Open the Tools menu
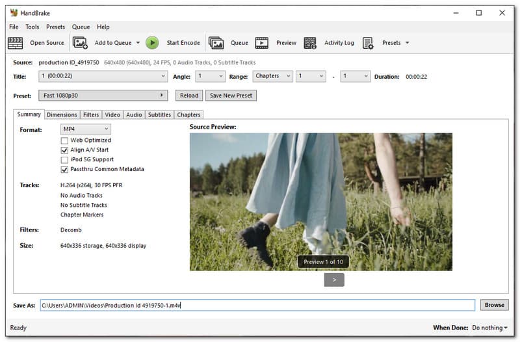Viewport: 520px width, 342px height. (x=32, y=27)
